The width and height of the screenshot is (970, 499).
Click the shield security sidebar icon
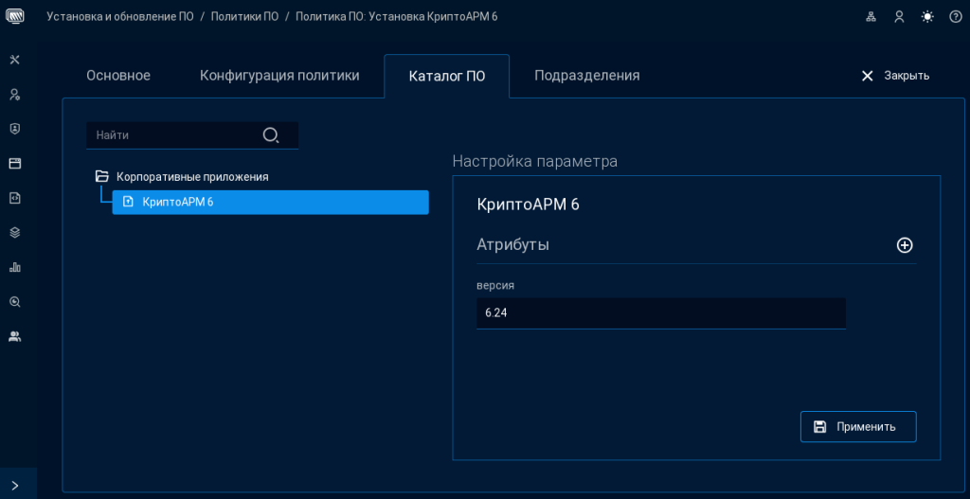point(14,129)
